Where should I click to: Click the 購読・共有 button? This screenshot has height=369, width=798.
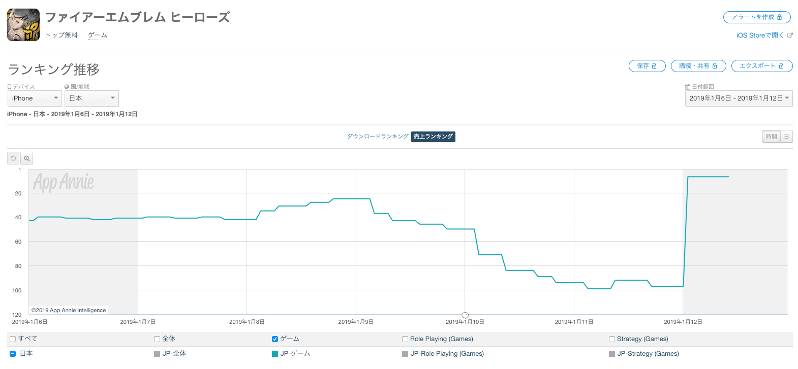[698, 66]
